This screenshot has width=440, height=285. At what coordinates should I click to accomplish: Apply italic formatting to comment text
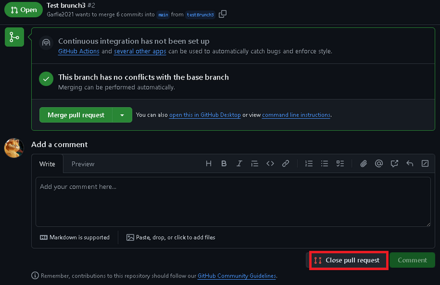(x=239, y=164)
